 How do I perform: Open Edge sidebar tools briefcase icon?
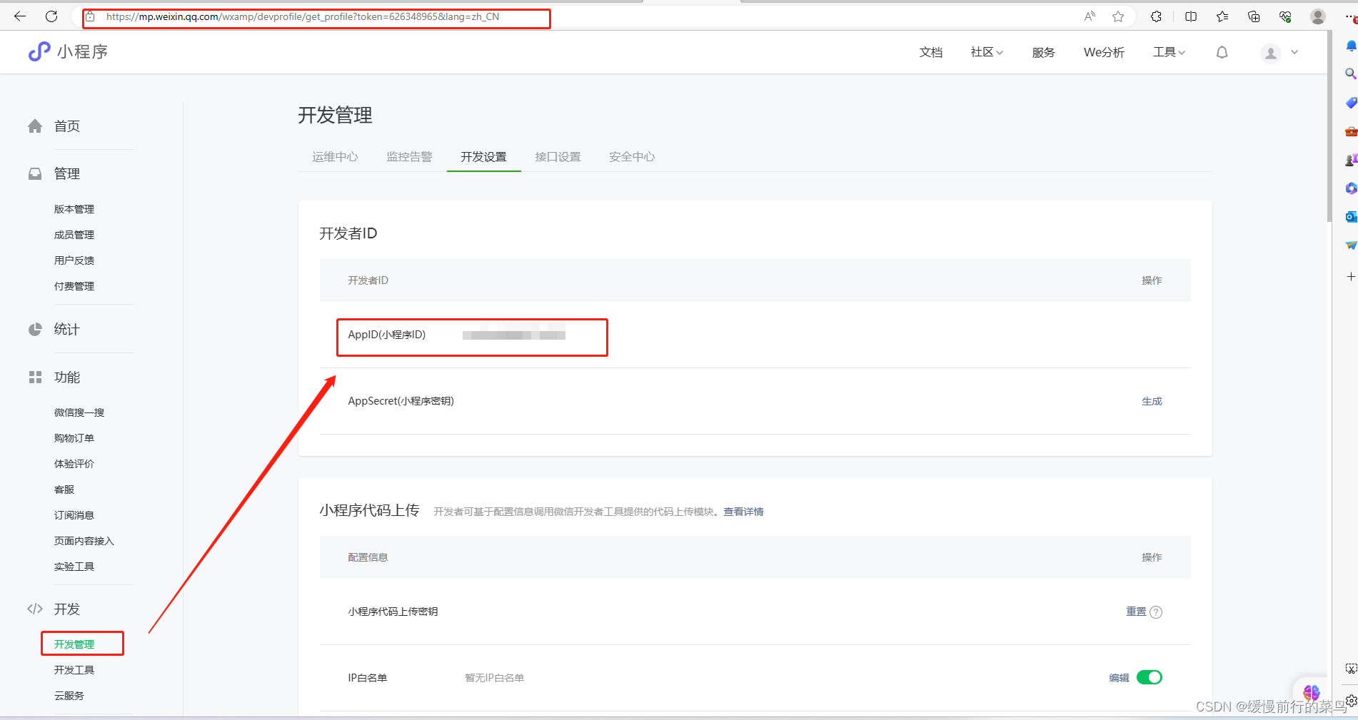pyautogui.click(x=1350, y=131)
